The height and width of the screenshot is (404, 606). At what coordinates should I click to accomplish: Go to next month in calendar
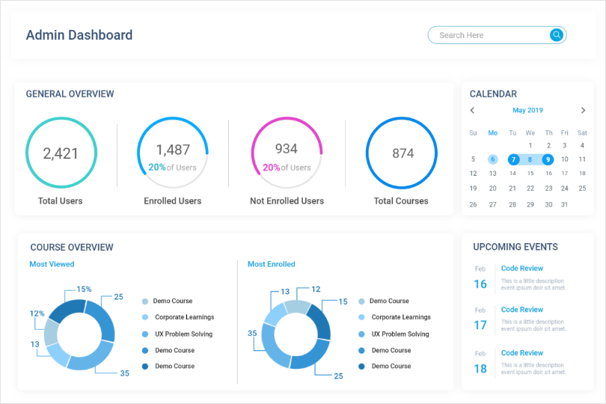584,110
